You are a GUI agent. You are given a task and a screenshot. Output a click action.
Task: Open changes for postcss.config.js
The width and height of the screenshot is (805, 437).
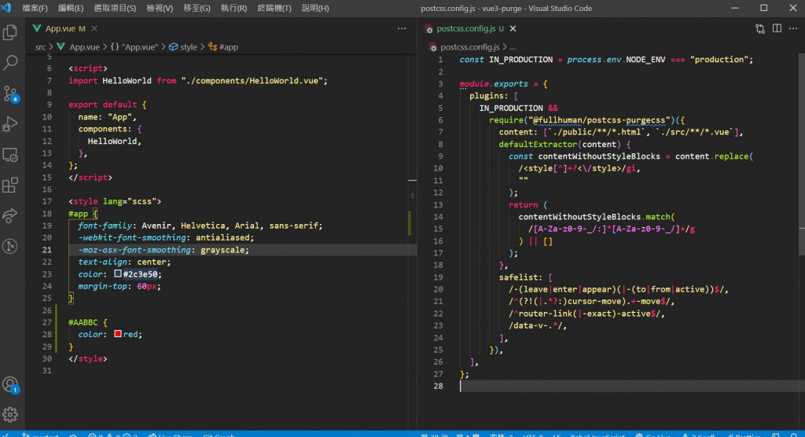pos(759,28)
